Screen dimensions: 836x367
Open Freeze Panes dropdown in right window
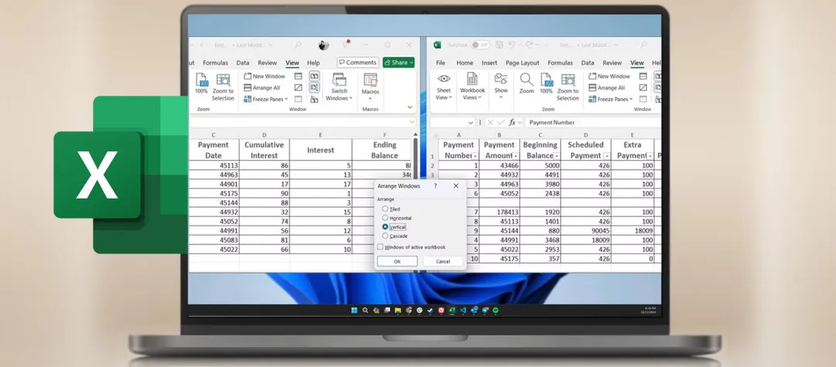611,99
